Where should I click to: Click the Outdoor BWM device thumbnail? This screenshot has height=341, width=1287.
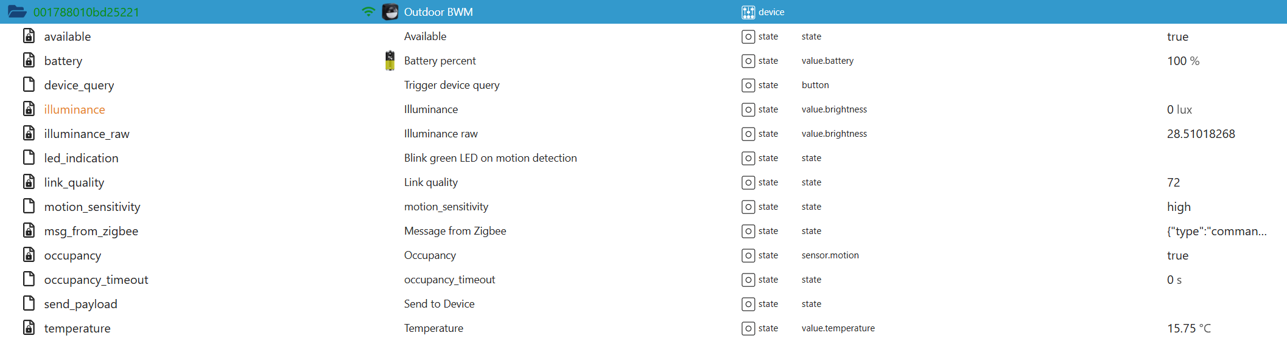pos(390,12)
